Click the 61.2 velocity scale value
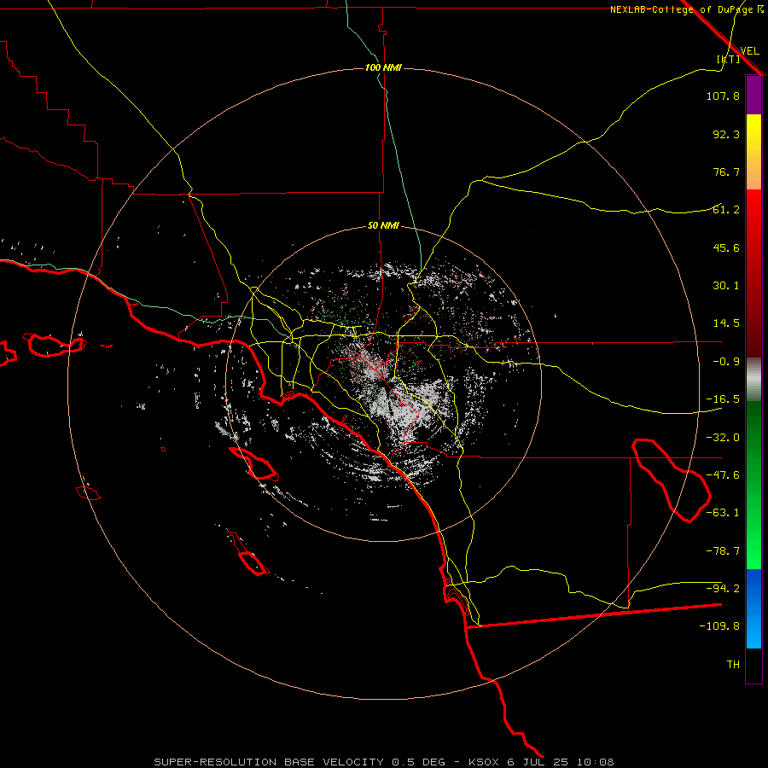This screenshot has width=768, height=768. click(726, 210)
